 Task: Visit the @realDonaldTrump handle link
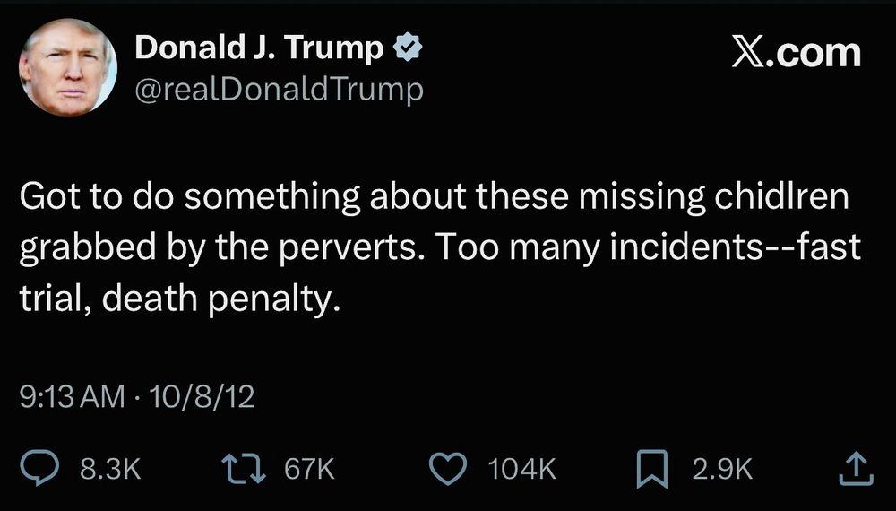(279, 90)
